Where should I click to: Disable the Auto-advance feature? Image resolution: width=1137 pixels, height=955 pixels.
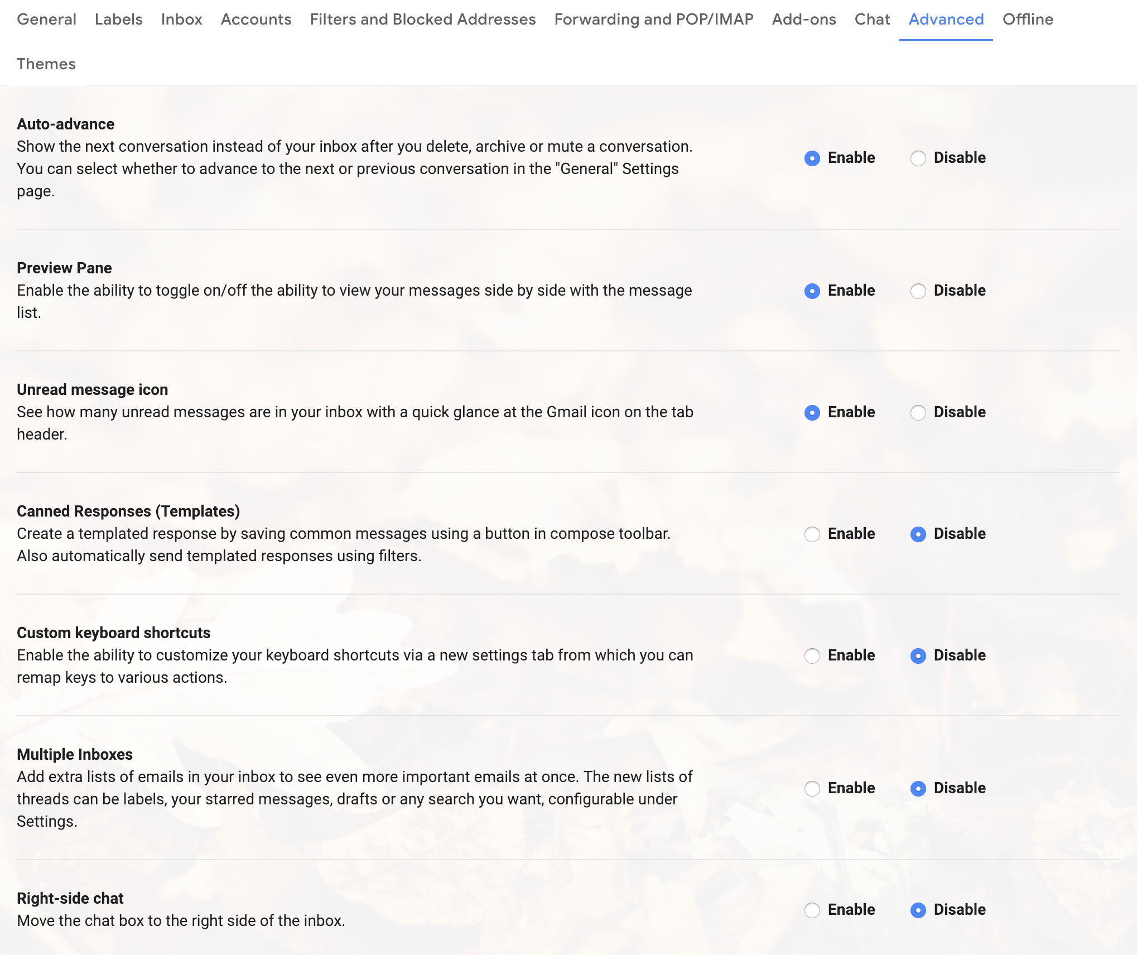pos(918,158)
